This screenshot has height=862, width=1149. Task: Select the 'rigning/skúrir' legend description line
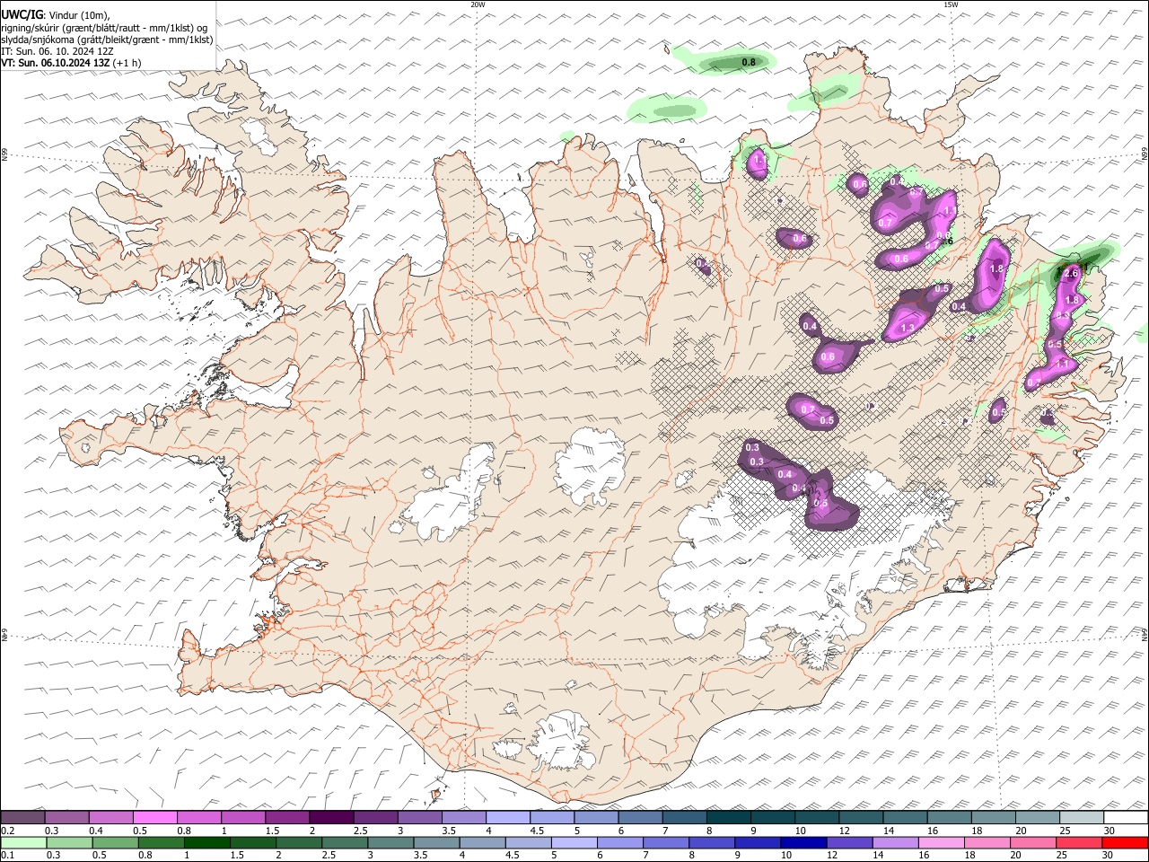[x=104, y=27]
